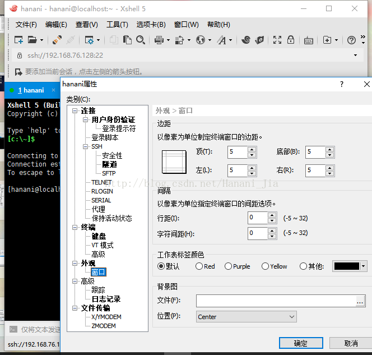
Task: Open the custom tab color dropdown arrow
Action: [x=364, y=266]
